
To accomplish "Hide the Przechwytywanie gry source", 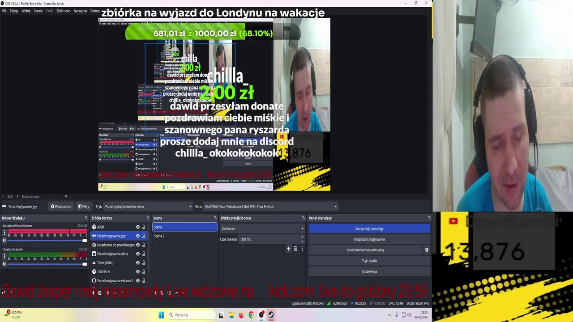I will [138, 236].
